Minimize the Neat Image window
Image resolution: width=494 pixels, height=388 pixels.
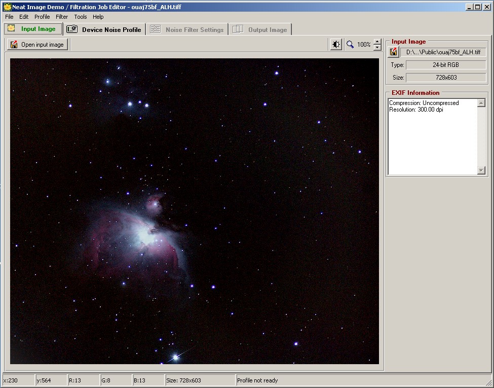pyautogui.click(x=469, y=7)
